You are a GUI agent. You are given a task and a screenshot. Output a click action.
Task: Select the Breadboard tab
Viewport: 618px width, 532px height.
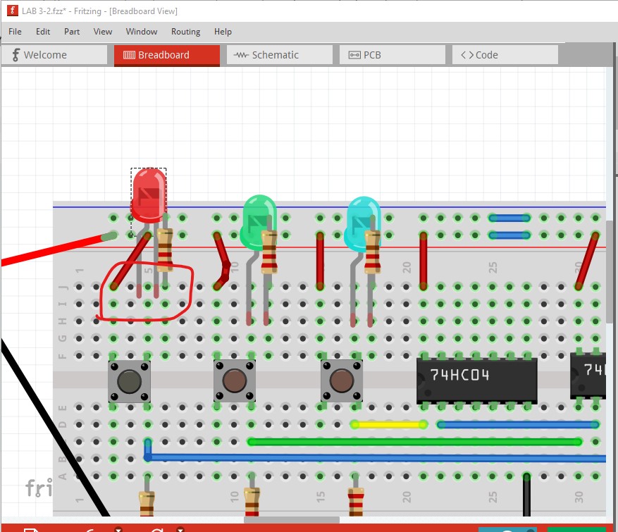(x=167, y=55)
